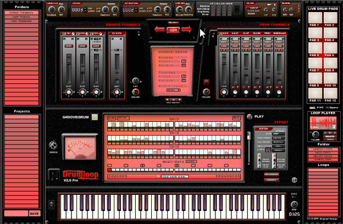
Task: Click the right red arrow beside GEN
Action: (x=186, y=29)
